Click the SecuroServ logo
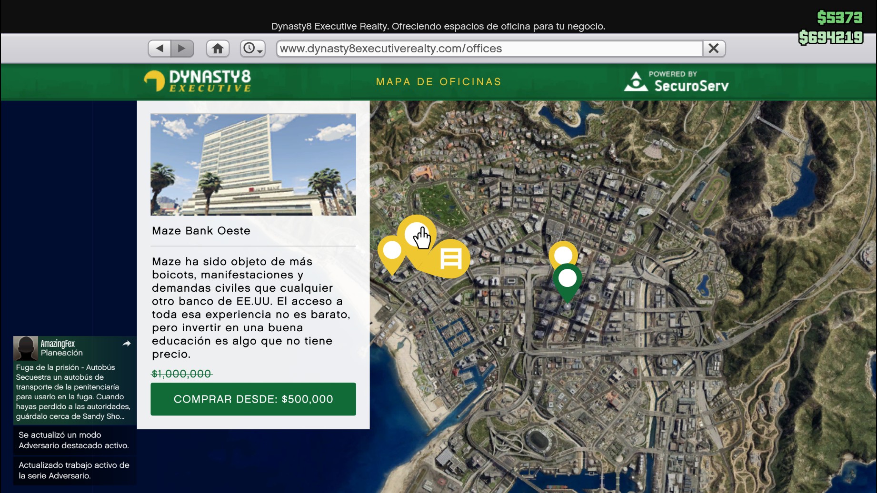This screenshot has width=877, height=493. (x=677, y=81)
